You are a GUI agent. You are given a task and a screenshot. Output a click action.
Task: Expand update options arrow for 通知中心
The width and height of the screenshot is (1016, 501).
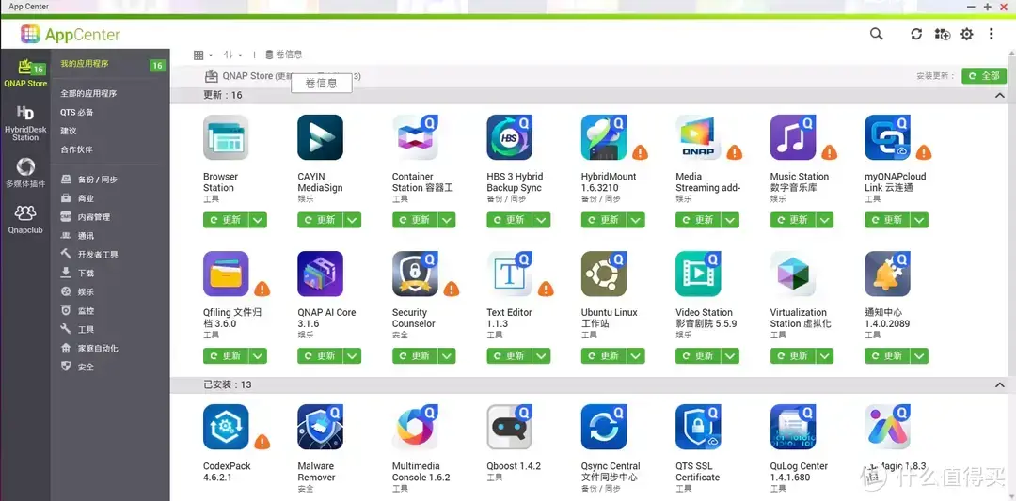point(919,356)
